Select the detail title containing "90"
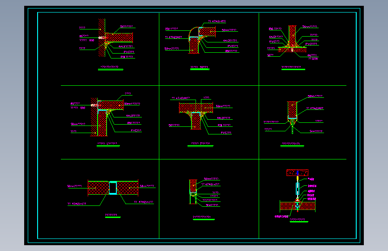The image size is (388, 251). [x=199, y=67]
